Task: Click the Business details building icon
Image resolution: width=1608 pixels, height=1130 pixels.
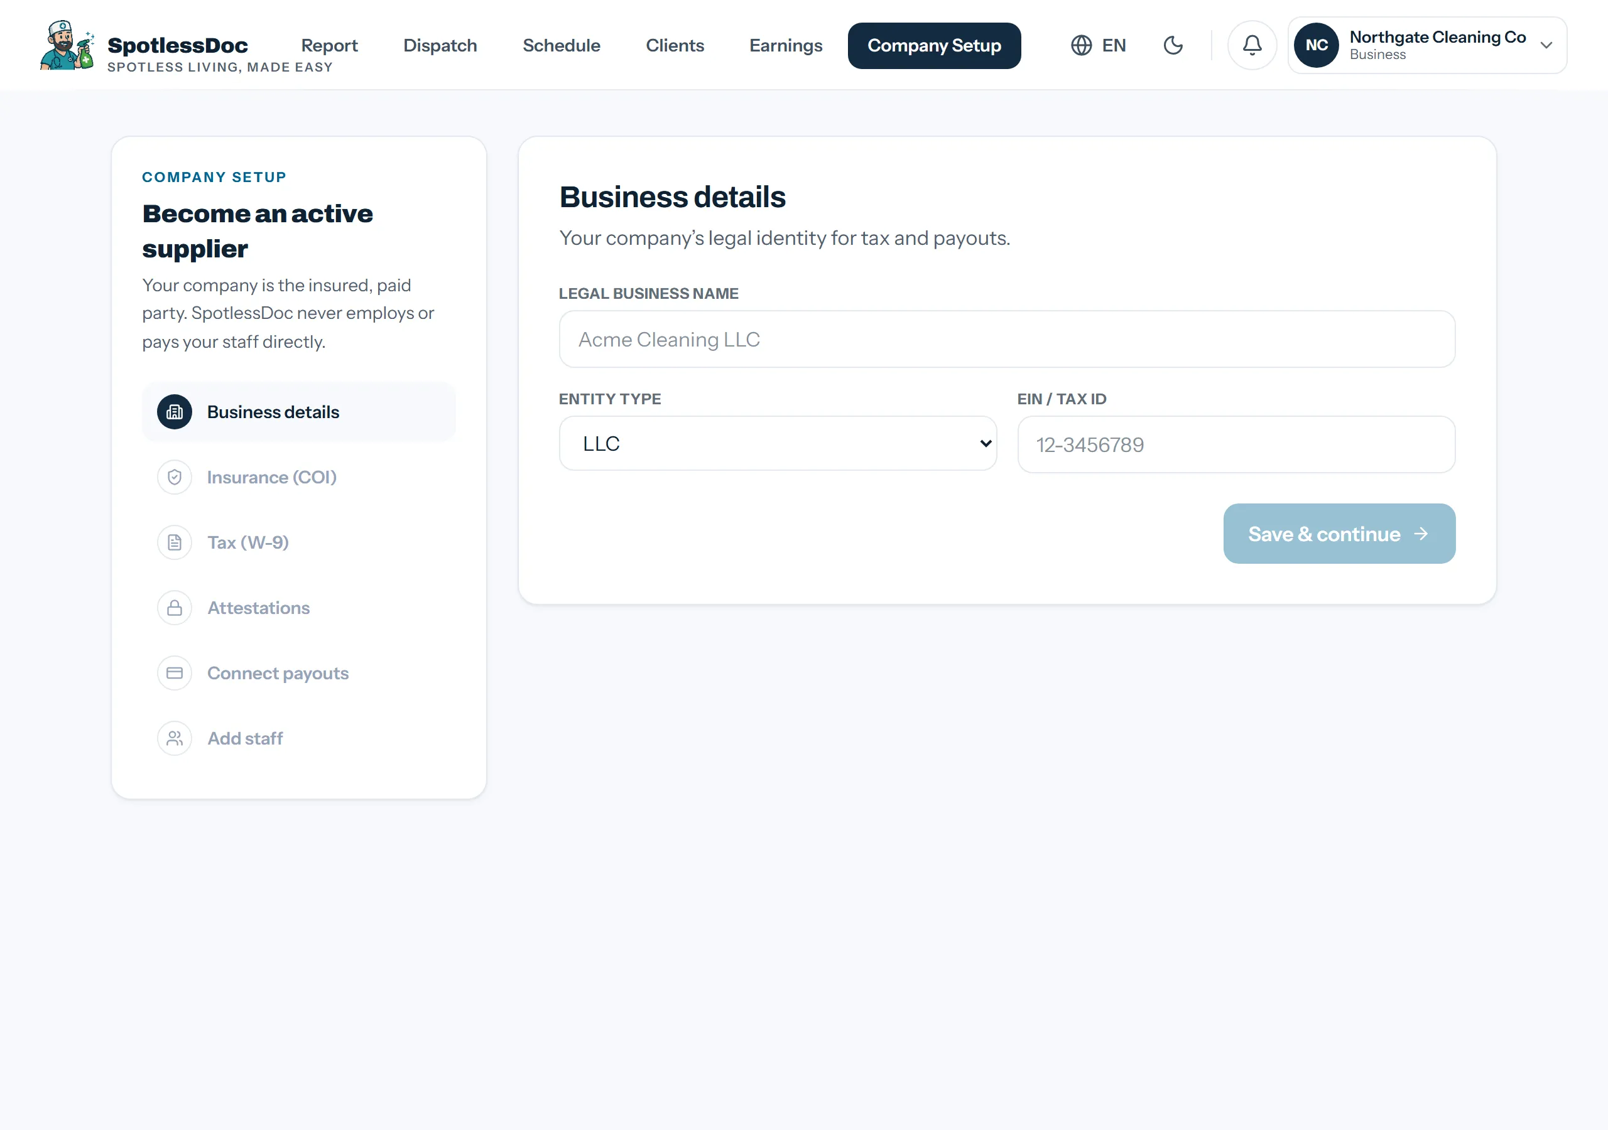Action: click(175, 412)
